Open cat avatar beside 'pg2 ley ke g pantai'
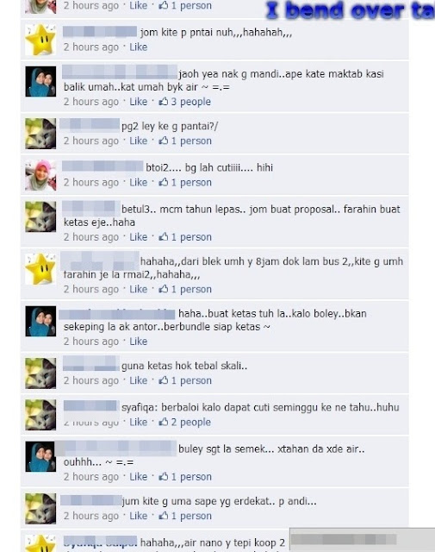Screen dimensions: 435x552 coord(40,134)
